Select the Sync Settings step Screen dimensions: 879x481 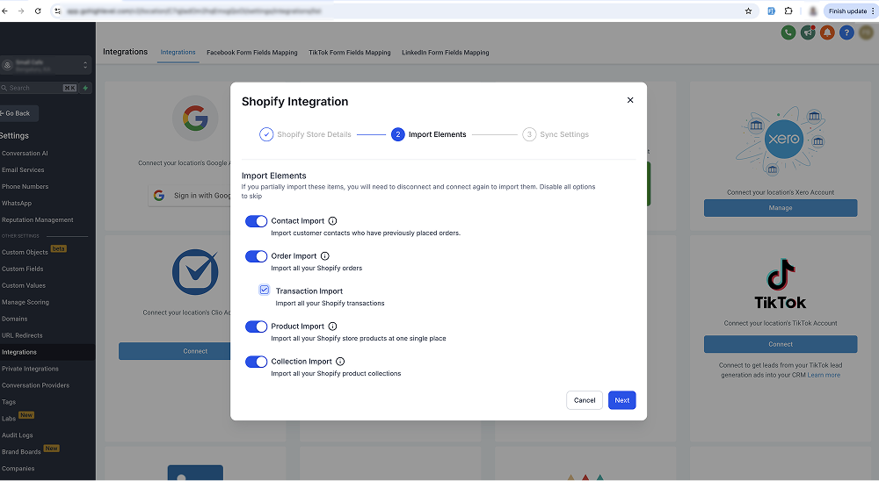tap(556, 134)
